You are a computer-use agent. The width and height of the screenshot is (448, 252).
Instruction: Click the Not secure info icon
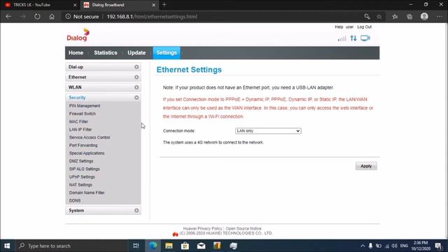pyautogui.click(x=68, y=17)
